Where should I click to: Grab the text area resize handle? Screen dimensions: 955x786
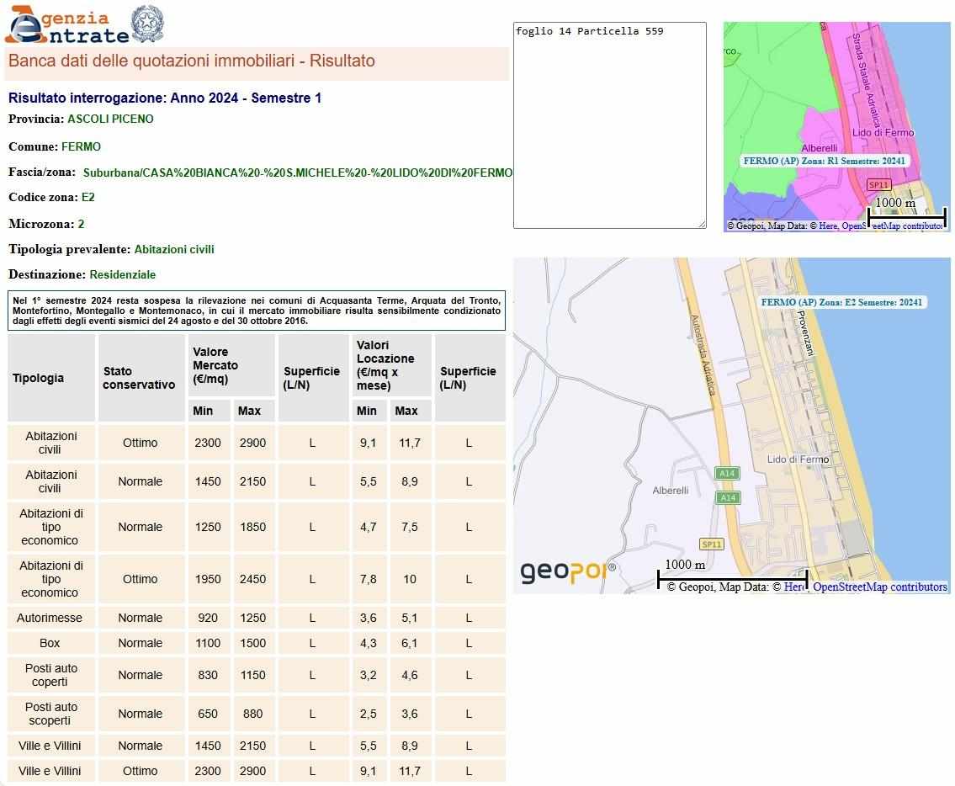tap(701, 223)
